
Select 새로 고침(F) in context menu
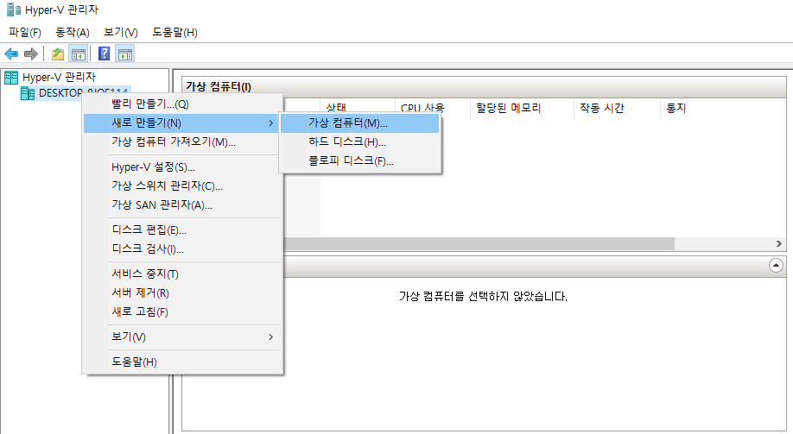tap(181, 311)
